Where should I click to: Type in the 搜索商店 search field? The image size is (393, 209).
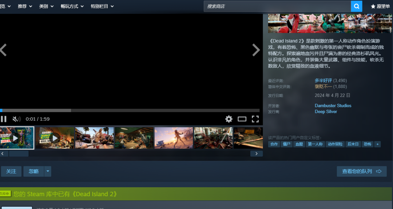click(x=277, y=6)
